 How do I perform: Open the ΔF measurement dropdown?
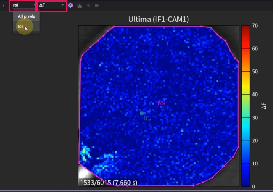(x=51, y=5)
